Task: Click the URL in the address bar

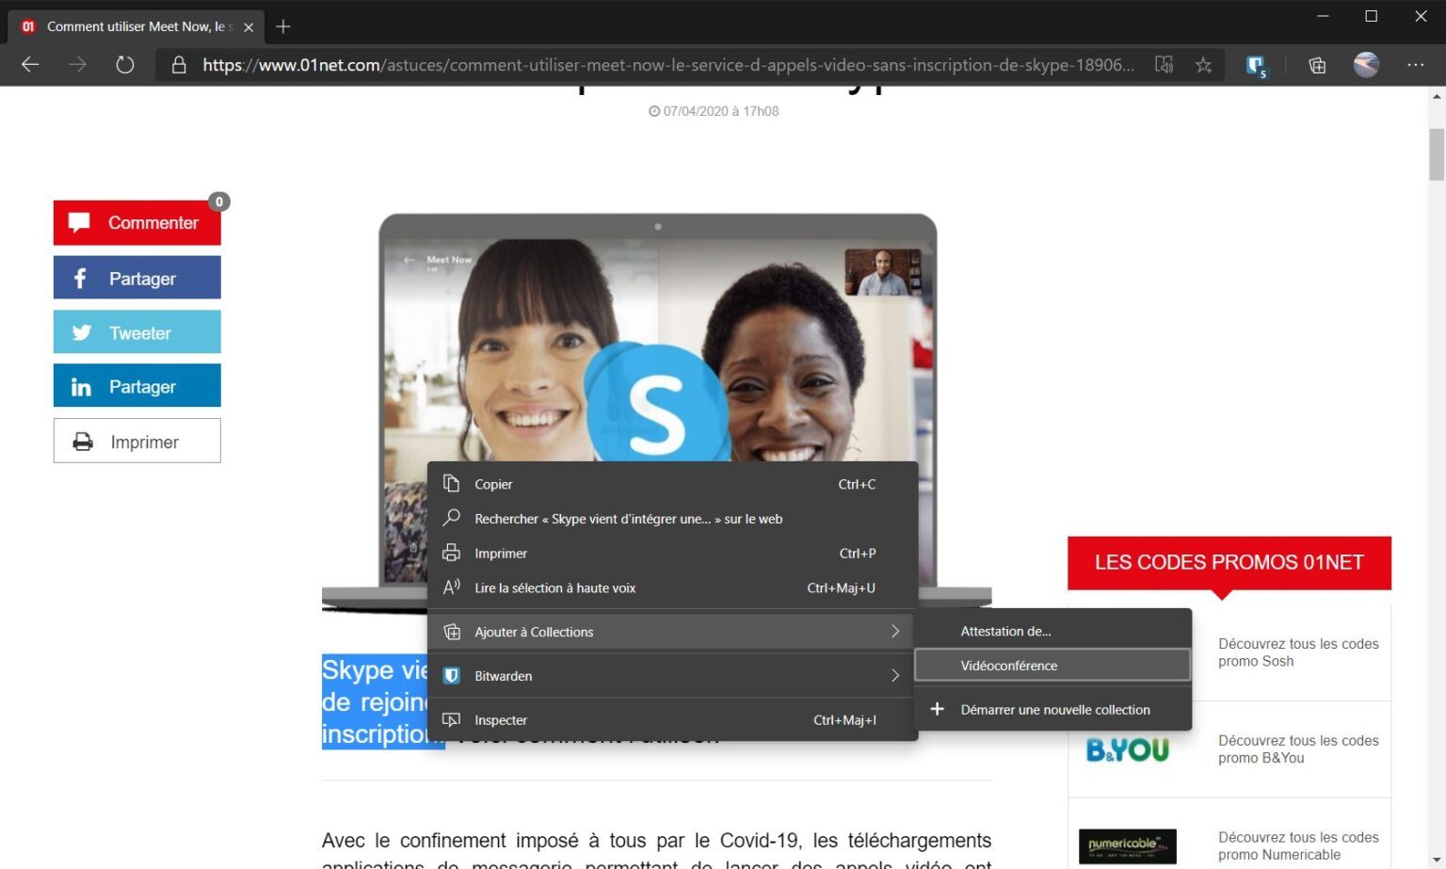Action: [x=668, y=65]
